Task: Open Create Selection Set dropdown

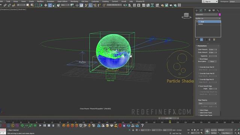Action: click(114, 5)
